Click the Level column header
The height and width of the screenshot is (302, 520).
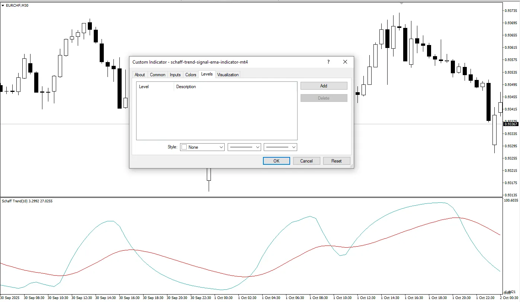[144, 87]
